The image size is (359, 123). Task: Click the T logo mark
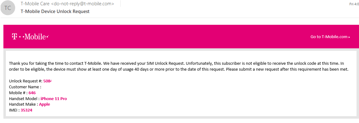14,37
